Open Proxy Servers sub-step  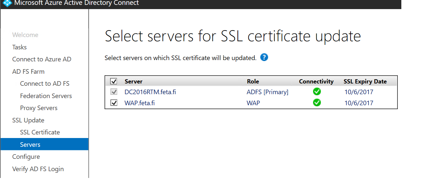pyautogui.click(x=39, y=108)
